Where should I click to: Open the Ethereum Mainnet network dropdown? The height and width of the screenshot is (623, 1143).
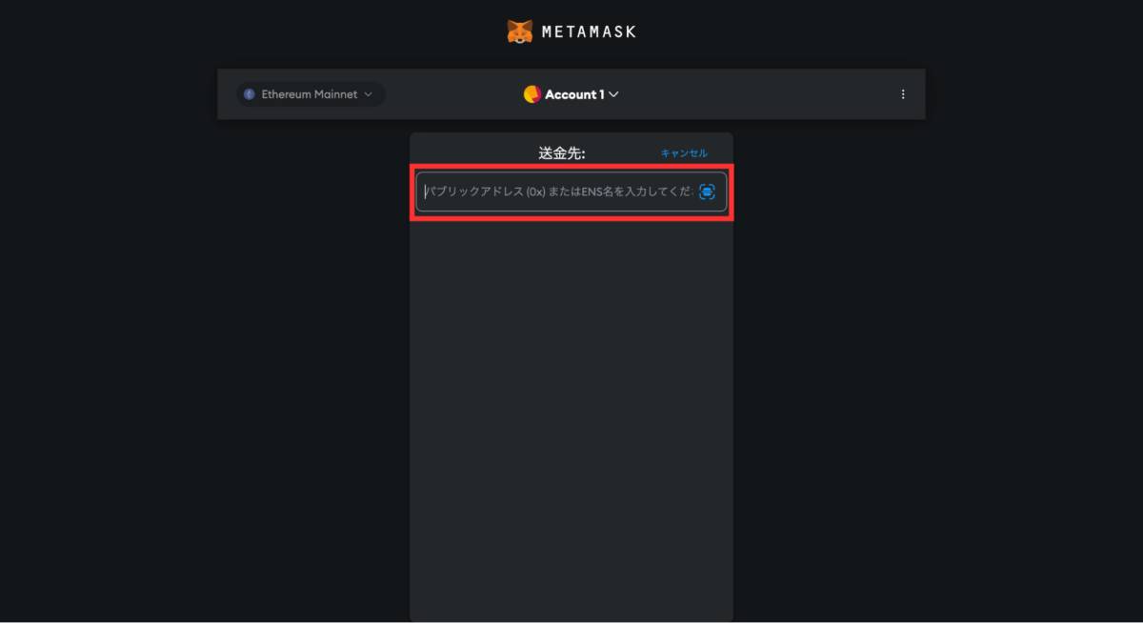(310, 94)
